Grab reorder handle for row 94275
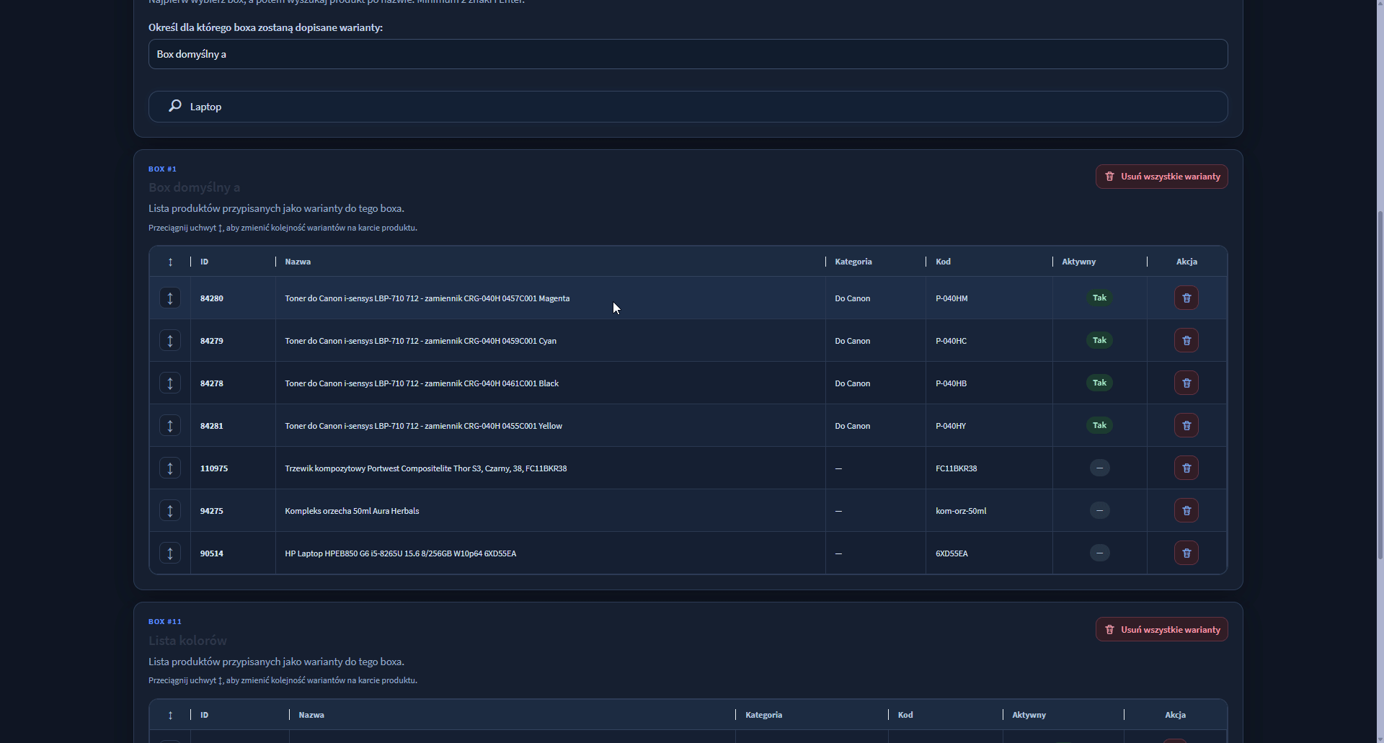Image resolution: width=1384 pixels, height=743 pixels. click(x=170, y=510)
